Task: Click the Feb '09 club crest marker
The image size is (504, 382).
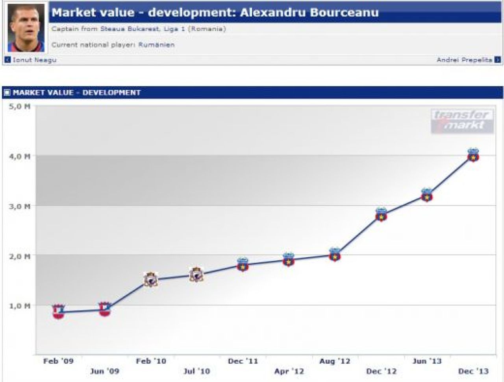Action: pos(58,311)
